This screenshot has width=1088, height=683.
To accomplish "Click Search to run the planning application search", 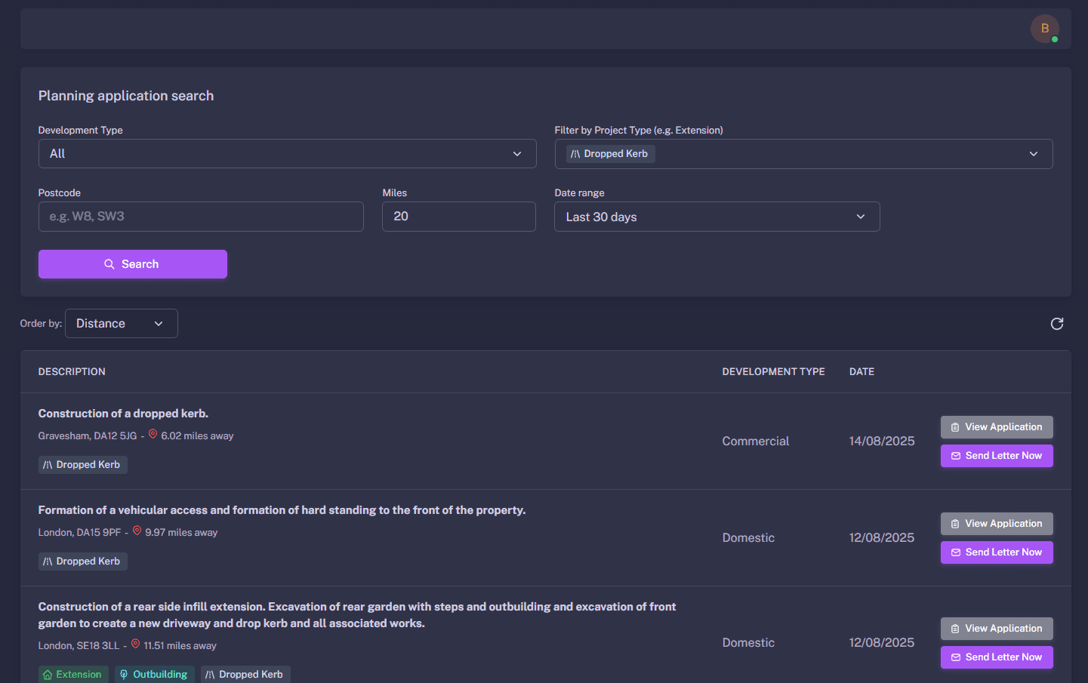I will (132, 264).
